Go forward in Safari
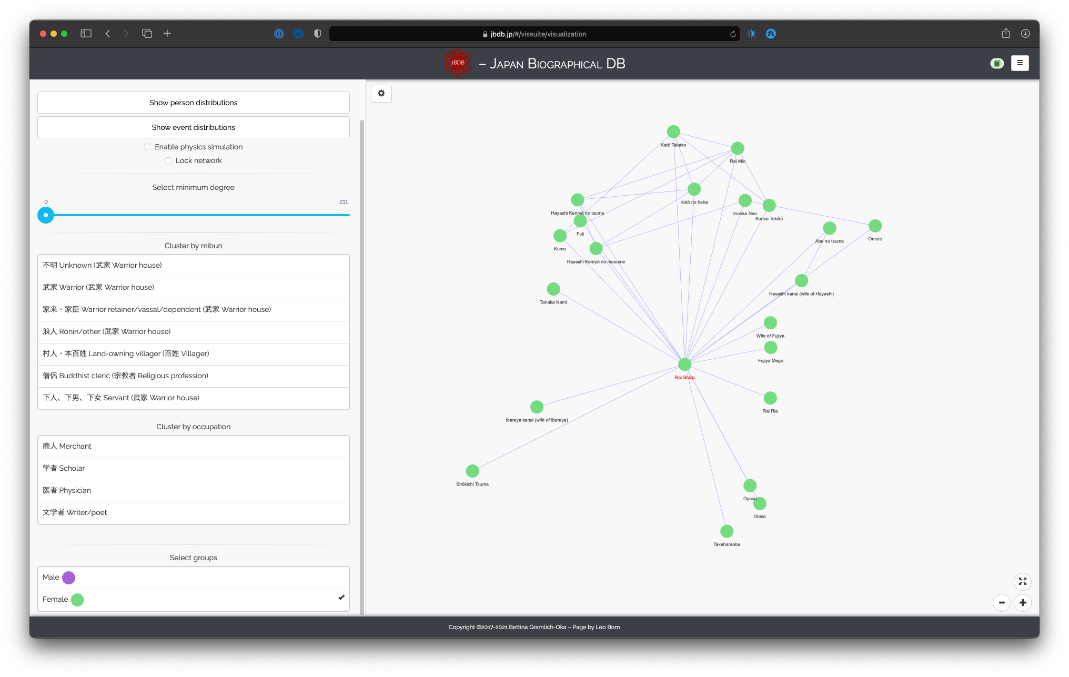This screenshot has width=1069, height=677. [x=126, y=34]
